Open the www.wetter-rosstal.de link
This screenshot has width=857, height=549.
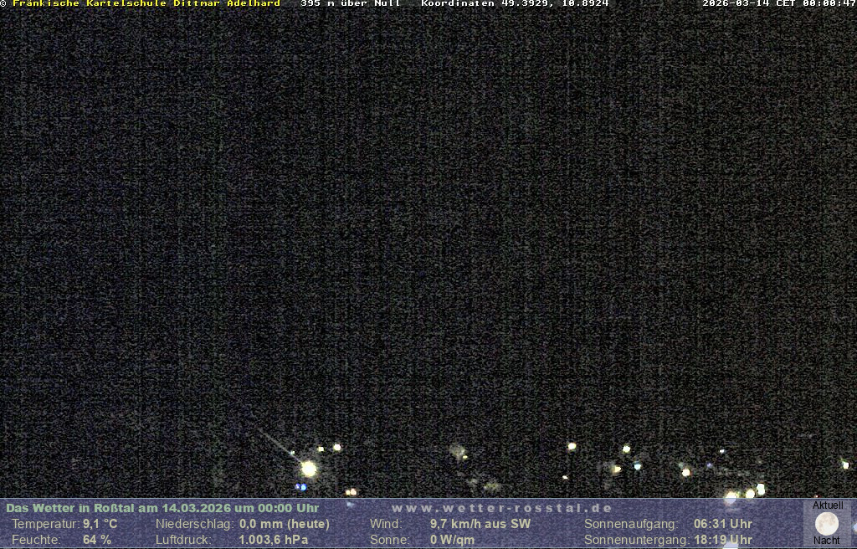point(502,508)
